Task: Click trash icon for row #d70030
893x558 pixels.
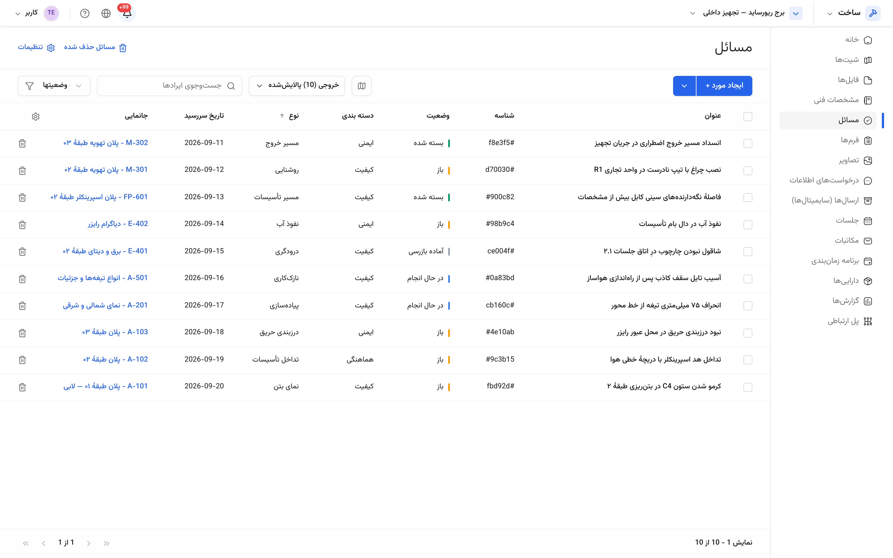Action: click(x=22, y=170)
